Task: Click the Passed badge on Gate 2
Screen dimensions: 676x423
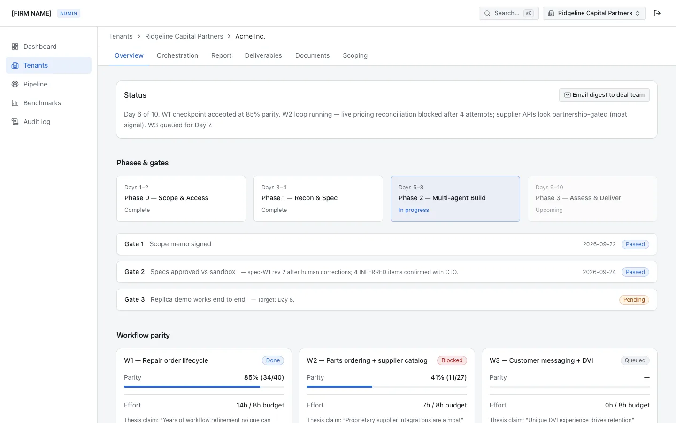Action: (635, 272)
